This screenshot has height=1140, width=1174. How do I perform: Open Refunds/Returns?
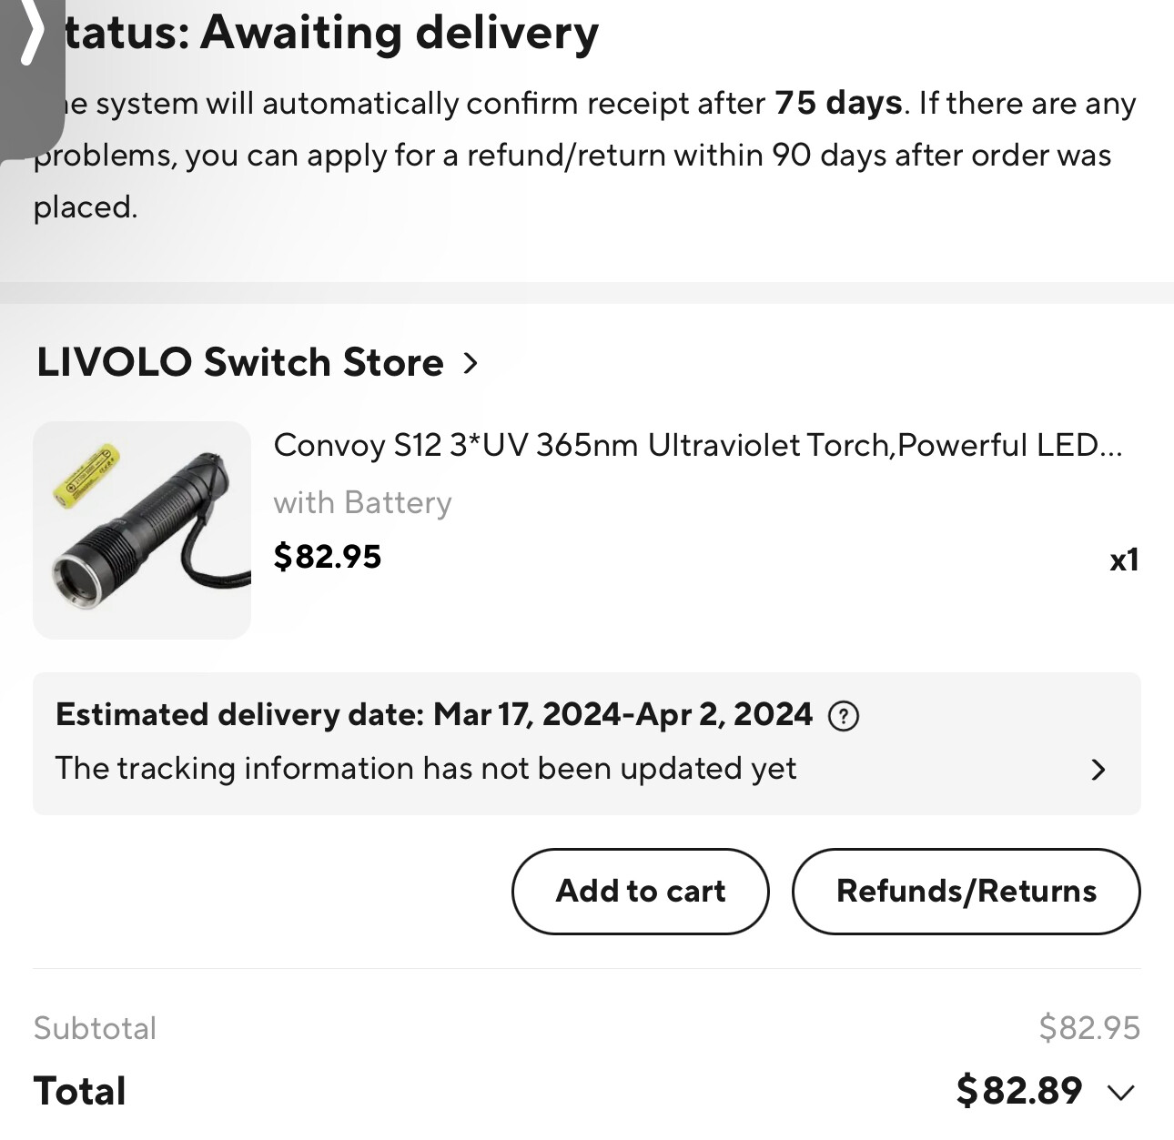pos(966,891)
